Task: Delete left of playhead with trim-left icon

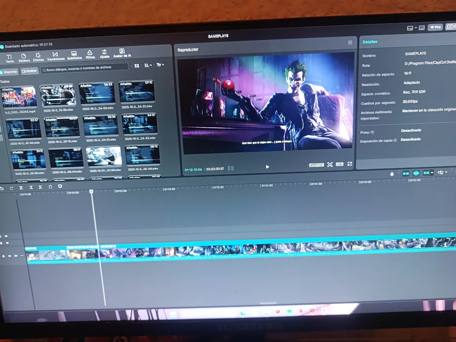Action: [x=31, y=187]
